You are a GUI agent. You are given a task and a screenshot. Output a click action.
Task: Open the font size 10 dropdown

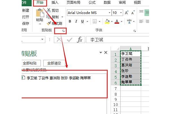point(121,13)
